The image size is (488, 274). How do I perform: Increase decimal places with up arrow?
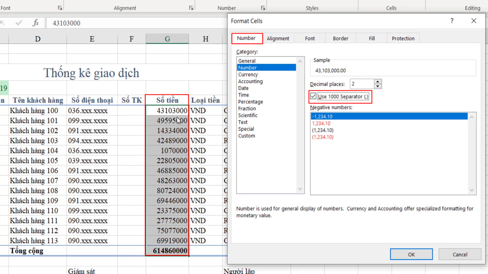[378, 82]
